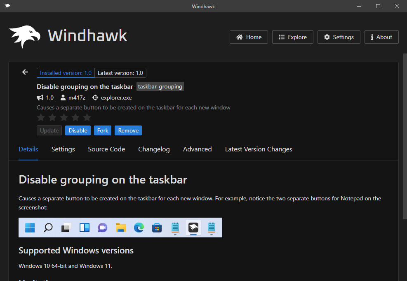
Task: Click the author name 'm417z'
Action: tap(77, 98)
